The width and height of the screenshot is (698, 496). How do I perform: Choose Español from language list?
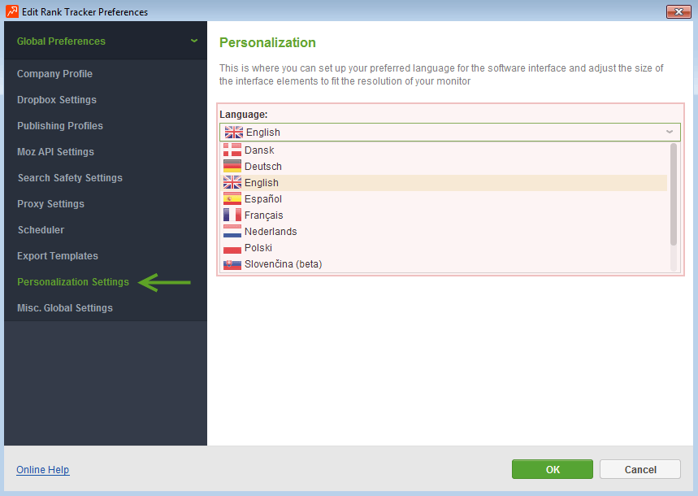(x=444, y=198)
